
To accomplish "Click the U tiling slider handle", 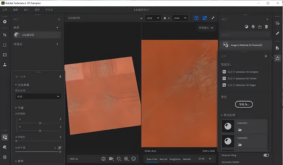I will [40, 123].
